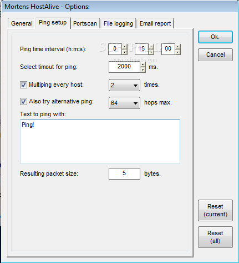This screenshot has width=239, height=263.
Task: Increase the ping interval minutes value
Action: [x=151, y=47]
